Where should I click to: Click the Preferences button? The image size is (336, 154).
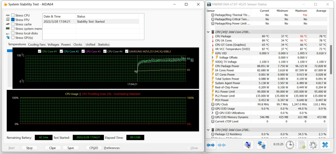[112, 148]
